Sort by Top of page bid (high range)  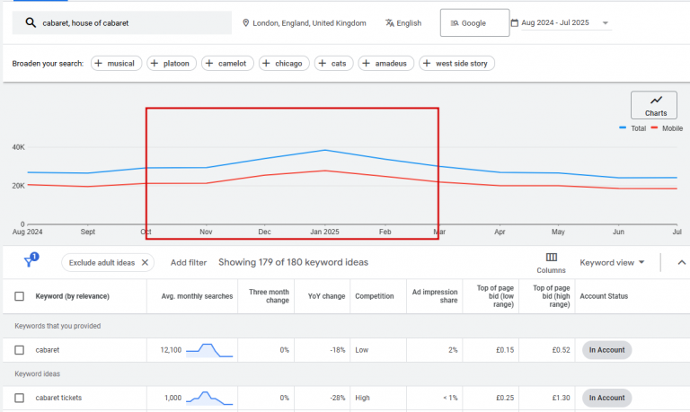pos(552,296)
